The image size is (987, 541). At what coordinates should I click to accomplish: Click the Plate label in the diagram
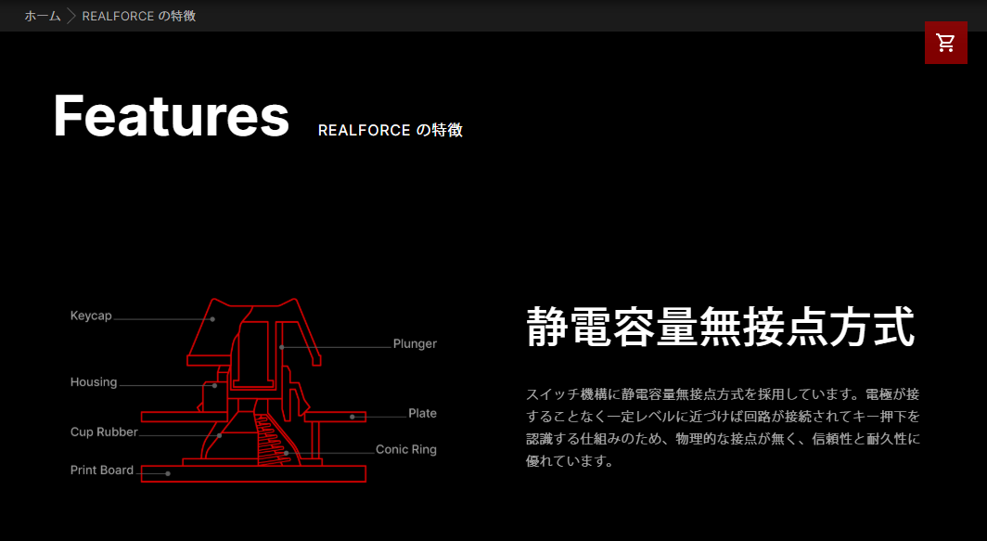coord(422,413)
